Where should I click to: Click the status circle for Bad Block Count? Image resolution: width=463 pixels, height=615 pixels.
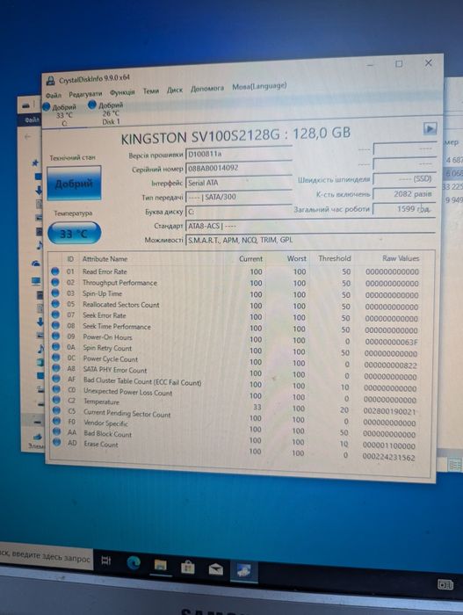(57, 431)
